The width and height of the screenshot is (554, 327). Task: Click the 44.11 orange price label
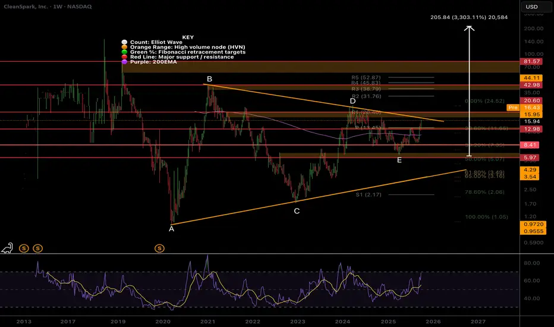(531, 78)
